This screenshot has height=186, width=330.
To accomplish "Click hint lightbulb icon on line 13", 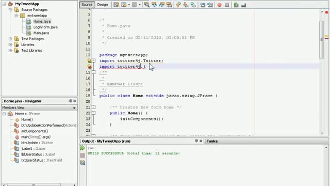I will tap(89, 61).
